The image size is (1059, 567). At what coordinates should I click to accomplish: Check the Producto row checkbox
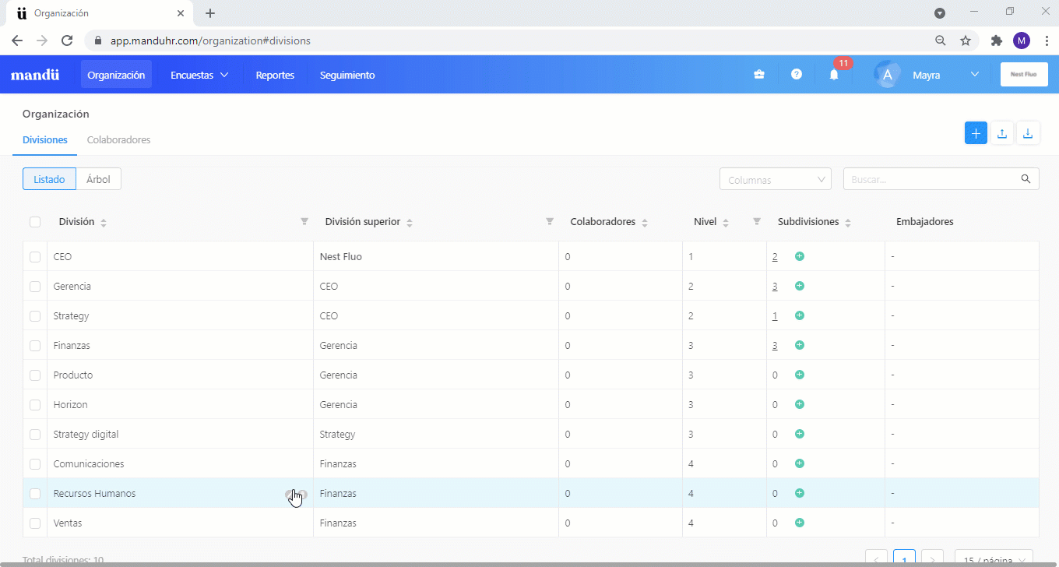tap(35, 375)
